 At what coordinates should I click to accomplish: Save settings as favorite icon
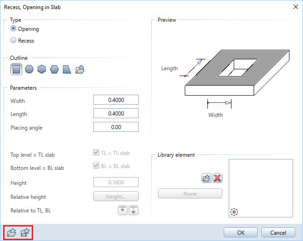pyautogui.click(x=25, y=232)
